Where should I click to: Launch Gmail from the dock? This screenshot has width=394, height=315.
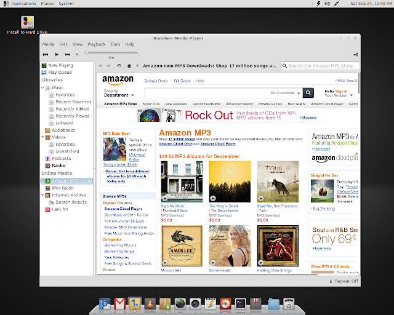pyautogui.click(x=120, y=304)
